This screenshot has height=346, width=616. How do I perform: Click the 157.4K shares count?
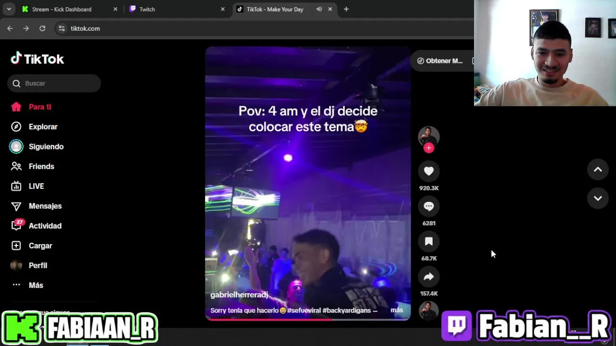coord(429,294)
